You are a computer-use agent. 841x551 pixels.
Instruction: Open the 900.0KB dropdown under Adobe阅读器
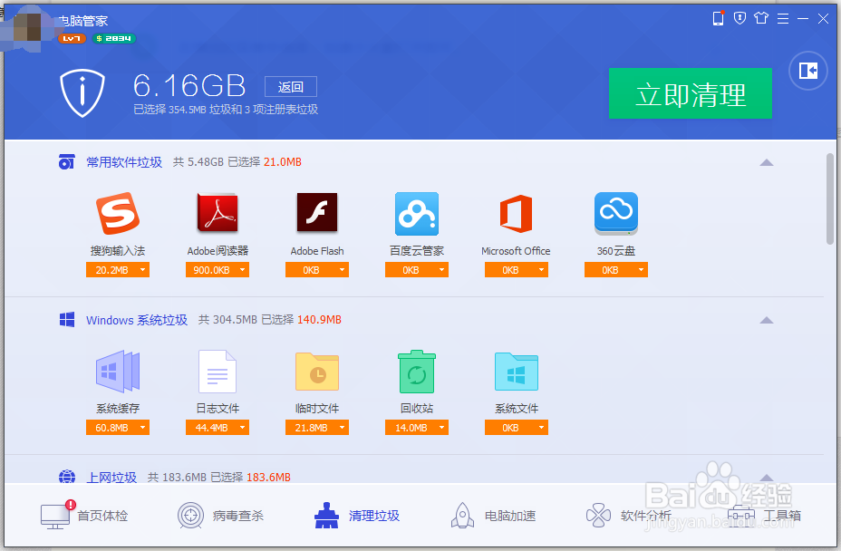point(217,270)
